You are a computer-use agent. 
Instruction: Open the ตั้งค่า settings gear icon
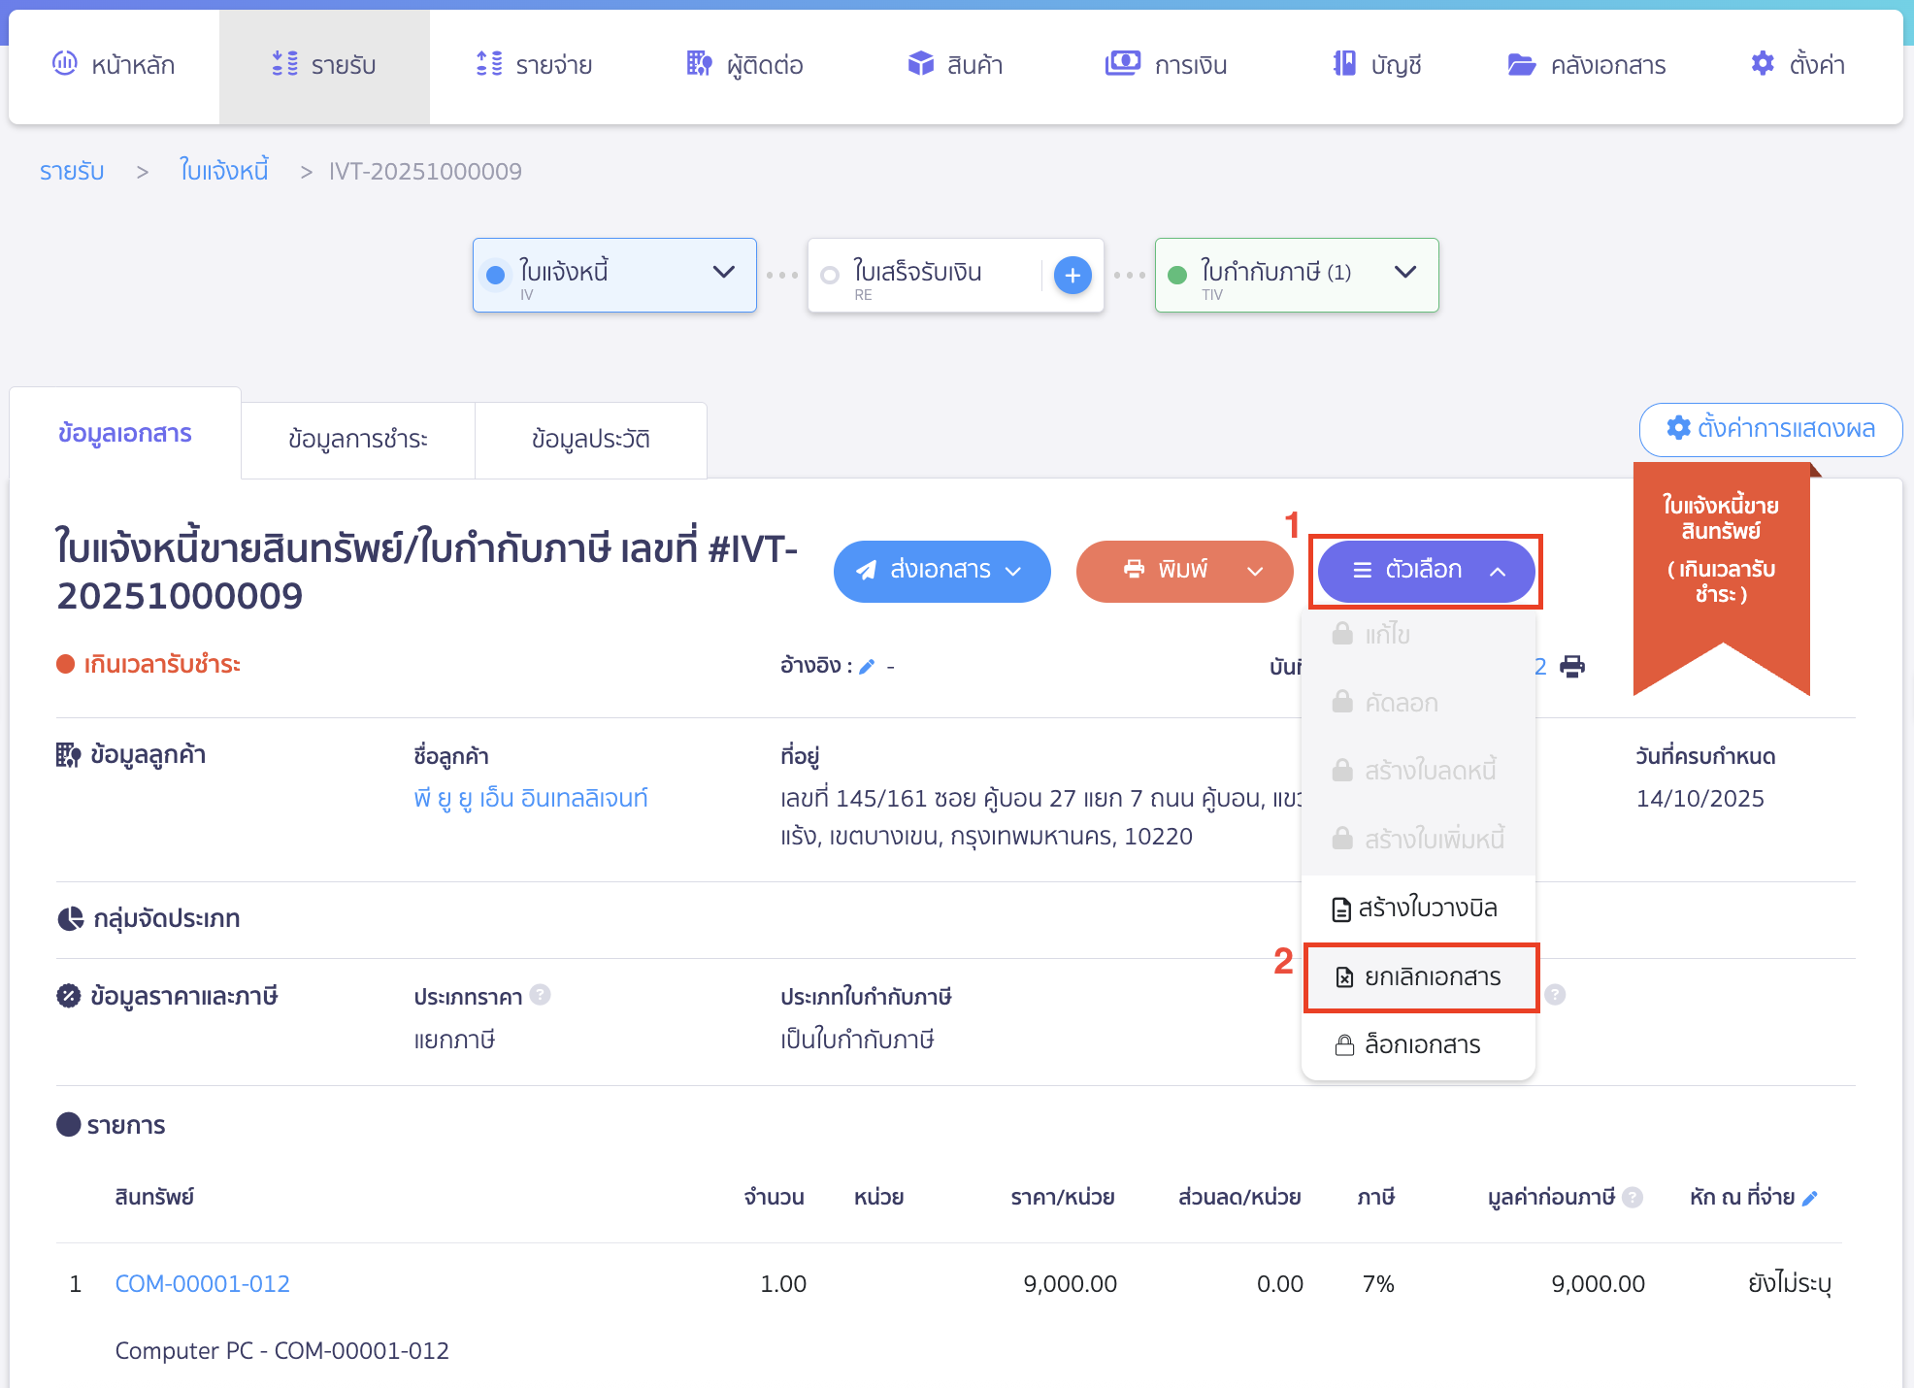click(x=1764, y=63)
